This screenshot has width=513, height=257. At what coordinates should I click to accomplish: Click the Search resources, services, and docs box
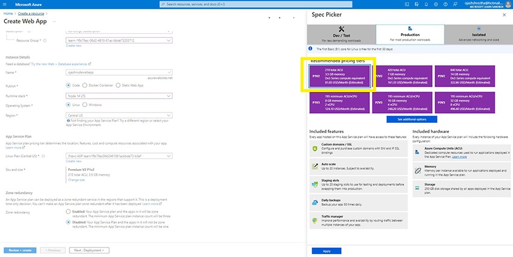click(256, 4)
